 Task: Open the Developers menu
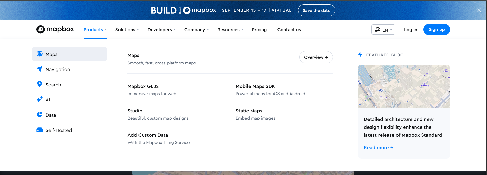coord(162,30)
